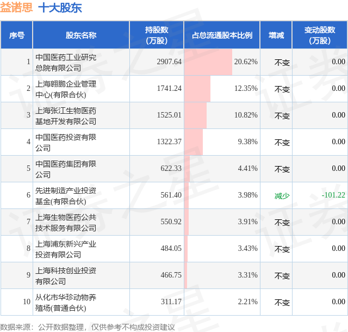Click the 10.82% pink ratio bar
The height and width of the screenshot is (332, 348).
click(x=195, y=115)
